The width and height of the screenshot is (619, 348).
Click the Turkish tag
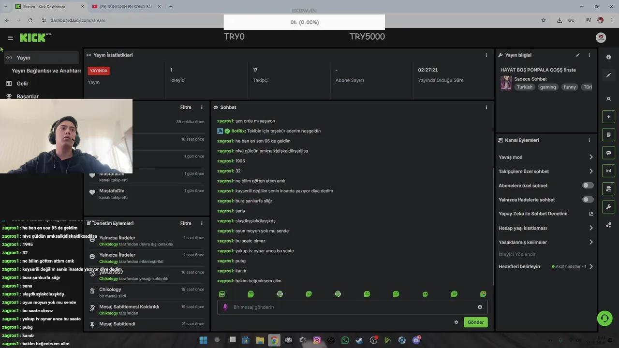click(x=524, y=87)
